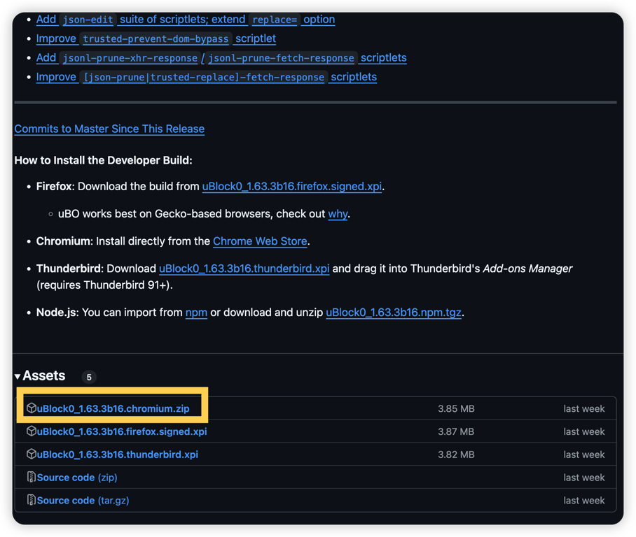
Task: Click the package icon beside chromium.zip asset
Action: (x=32, y=408)
